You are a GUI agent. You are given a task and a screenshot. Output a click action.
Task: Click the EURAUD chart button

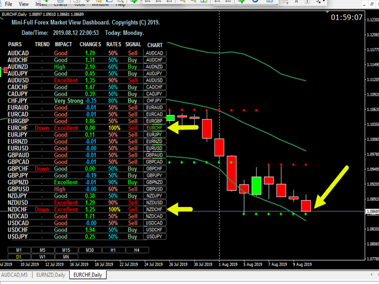coord(155,108)
